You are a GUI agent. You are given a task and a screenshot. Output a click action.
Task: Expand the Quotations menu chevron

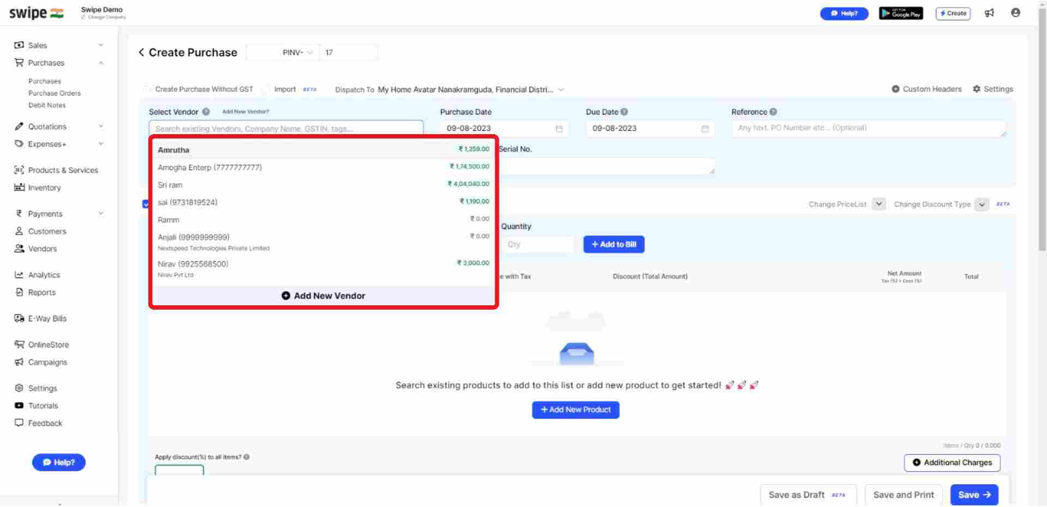coord(101,126)
